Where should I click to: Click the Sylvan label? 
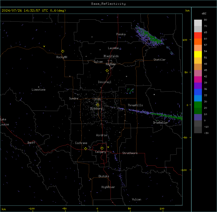click(x=98, y=62)
